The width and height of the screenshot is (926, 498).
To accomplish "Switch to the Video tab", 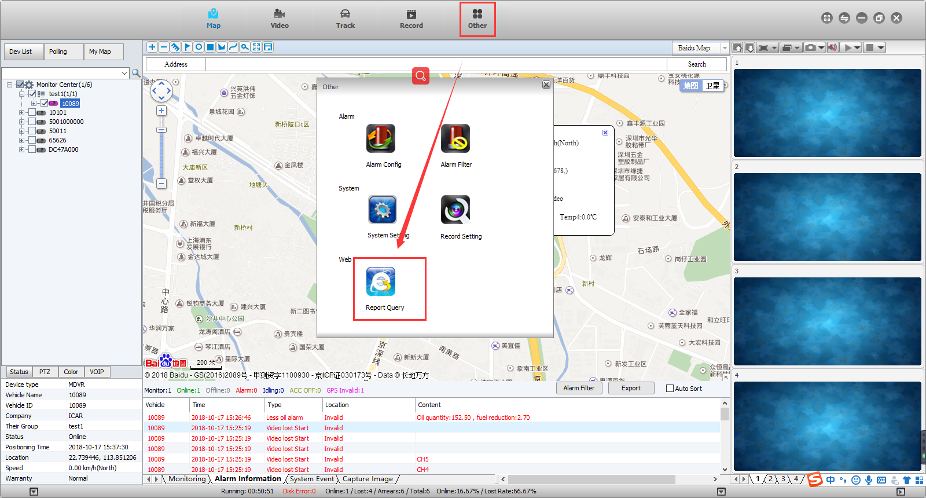I will click(280, 19).
